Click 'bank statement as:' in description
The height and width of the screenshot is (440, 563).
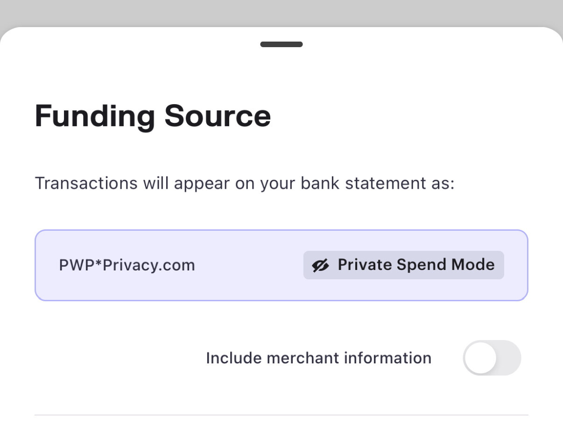coord(377,183)
